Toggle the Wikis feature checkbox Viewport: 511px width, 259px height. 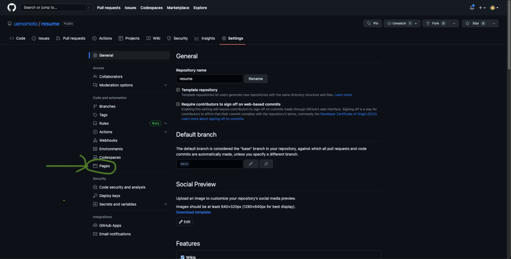[x=183, y=257]
